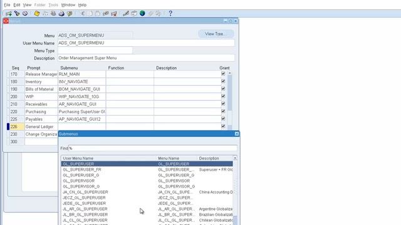The width and height of the screenshot is (401, 225).
Task: Open the Edit menu
Action: [x=17, y=5]
